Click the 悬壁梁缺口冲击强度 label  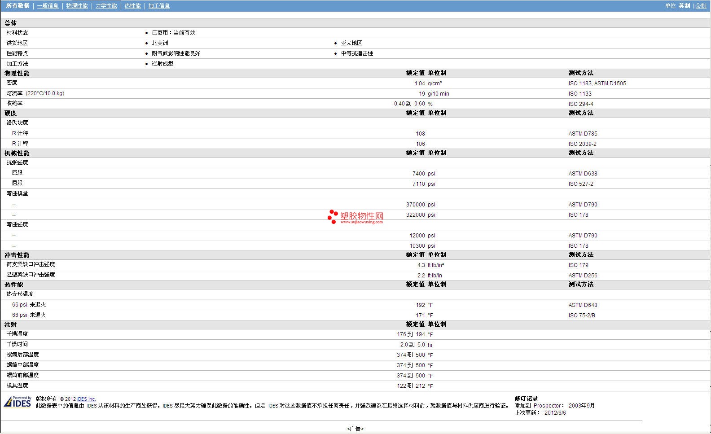tap(31, 275)
